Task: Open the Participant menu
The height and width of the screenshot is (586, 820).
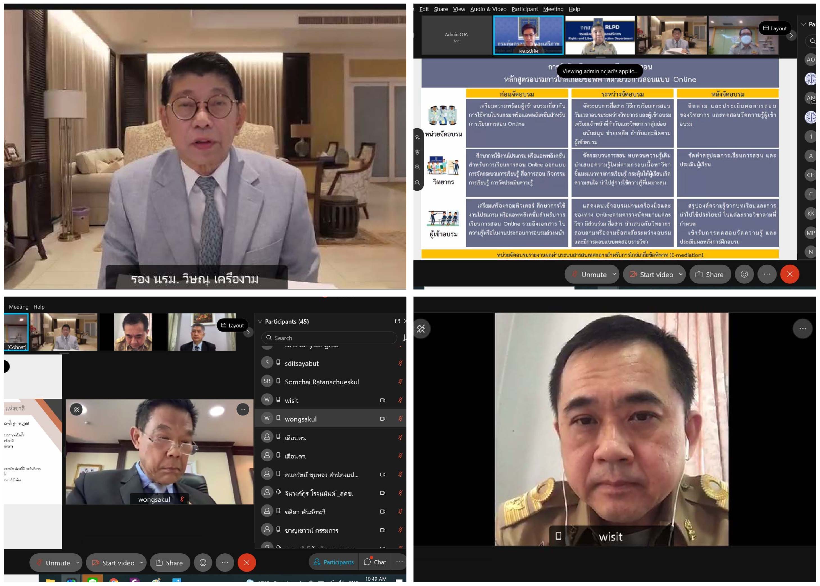Action: click(x=524, y=9)
